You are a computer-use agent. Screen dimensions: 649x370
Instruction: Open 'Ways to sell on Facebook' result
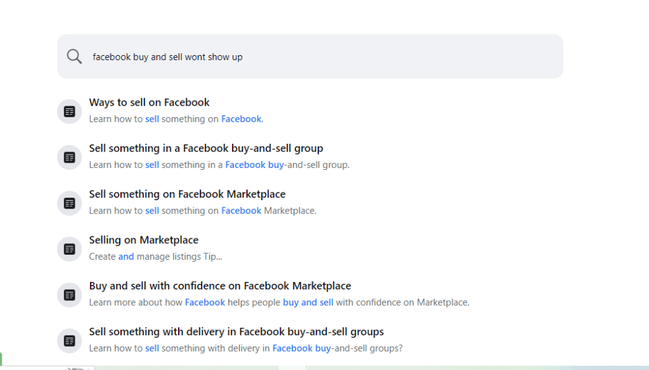[x=150, y=102]
